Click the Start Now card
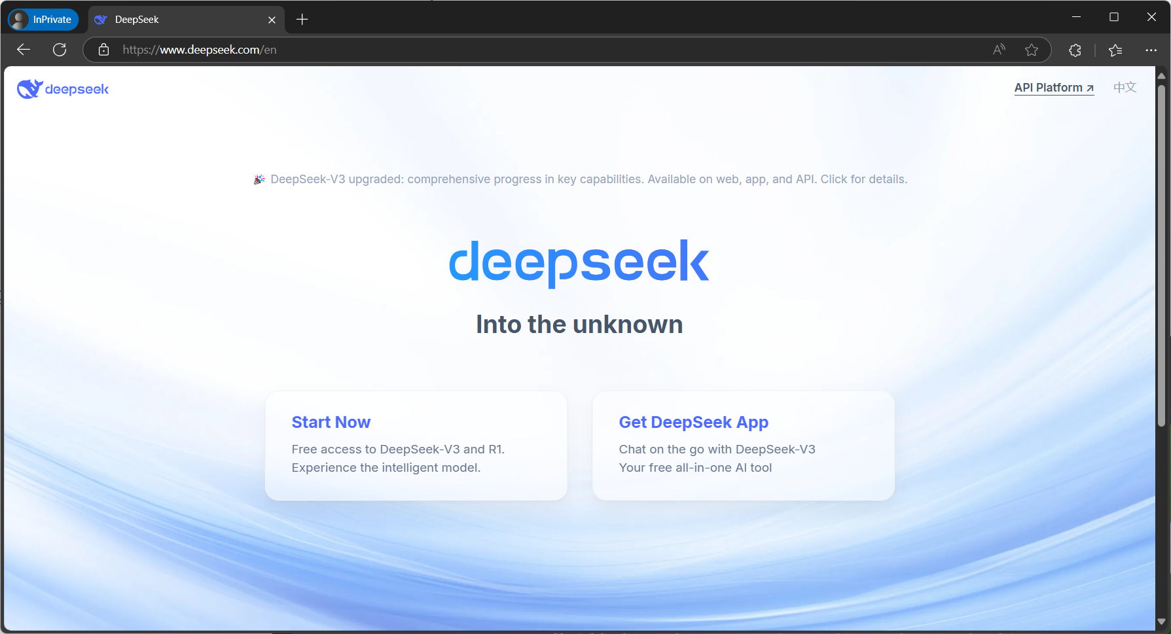The height and width of the screenshot is (634, 1171). point(416,446)
